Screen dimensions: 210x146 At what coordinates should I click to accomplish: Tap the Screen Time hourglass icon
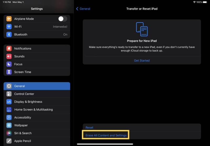point(9,72)
